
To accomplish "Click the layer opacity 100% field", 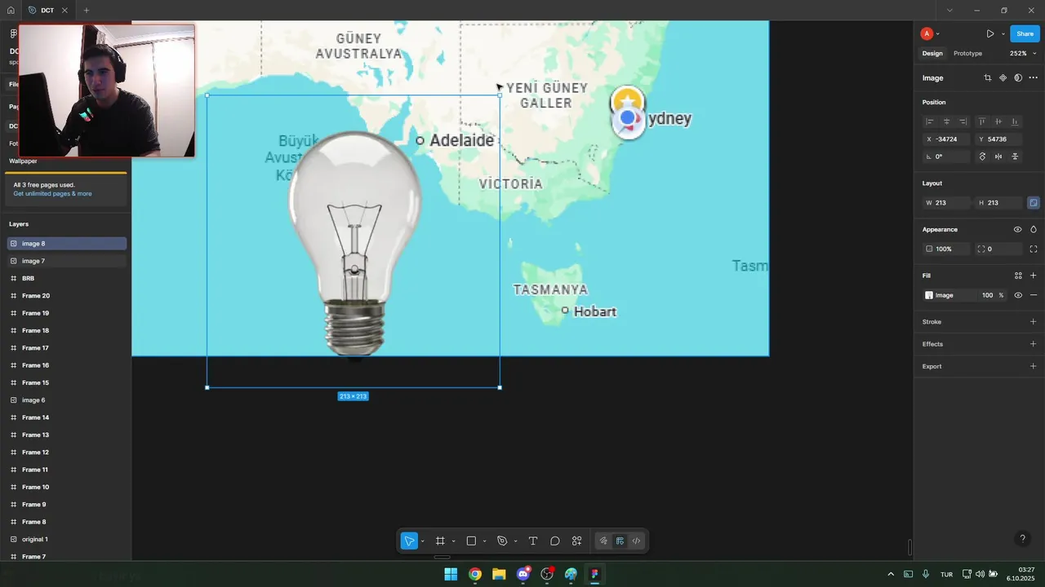I will (x=946, y=249).
